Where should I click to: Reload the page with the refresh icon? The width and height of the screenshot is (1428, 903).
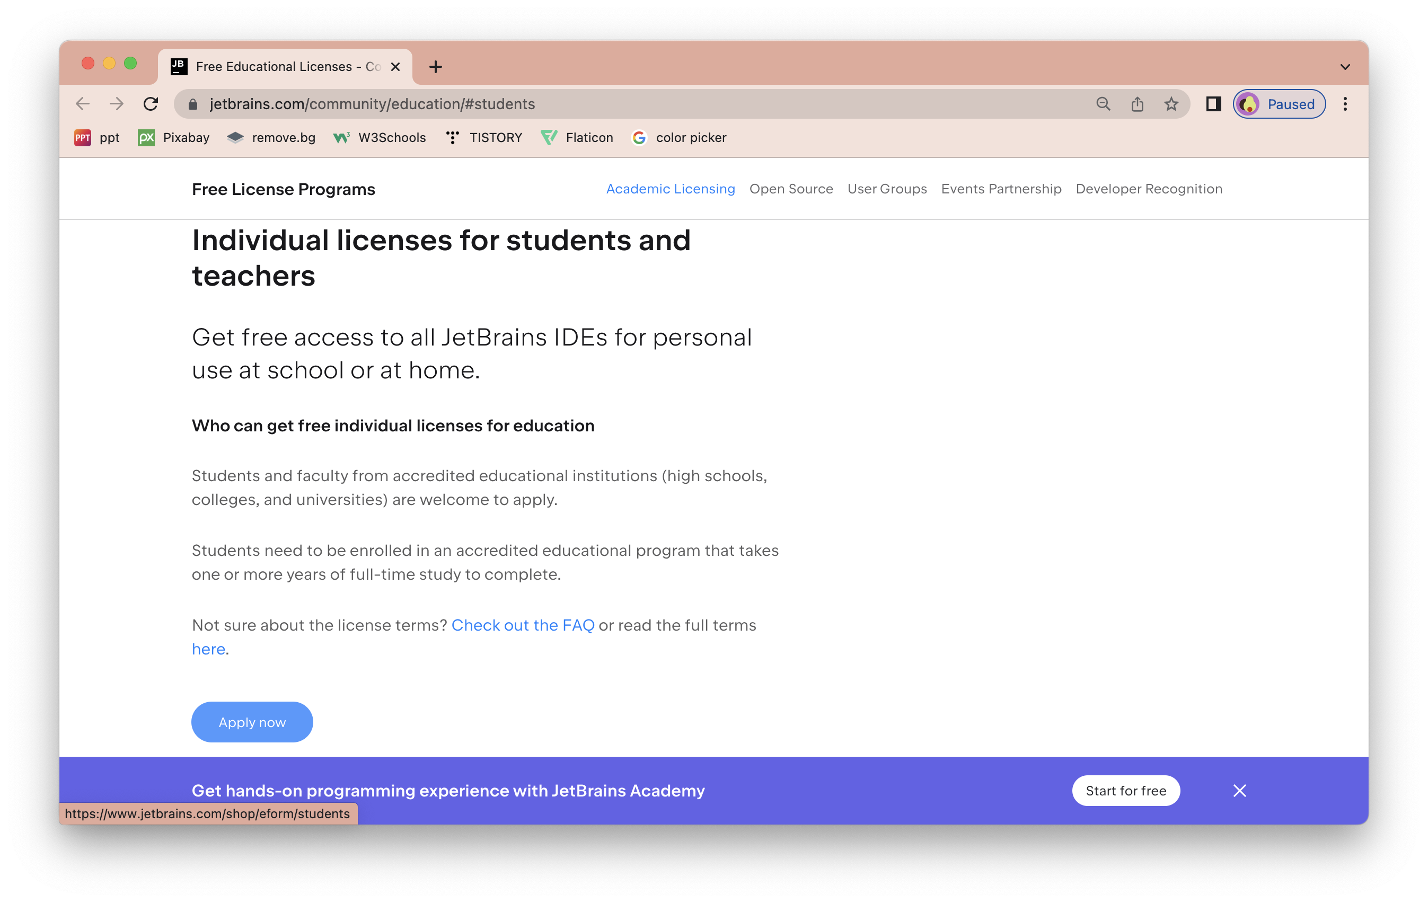tap(151, 104)
